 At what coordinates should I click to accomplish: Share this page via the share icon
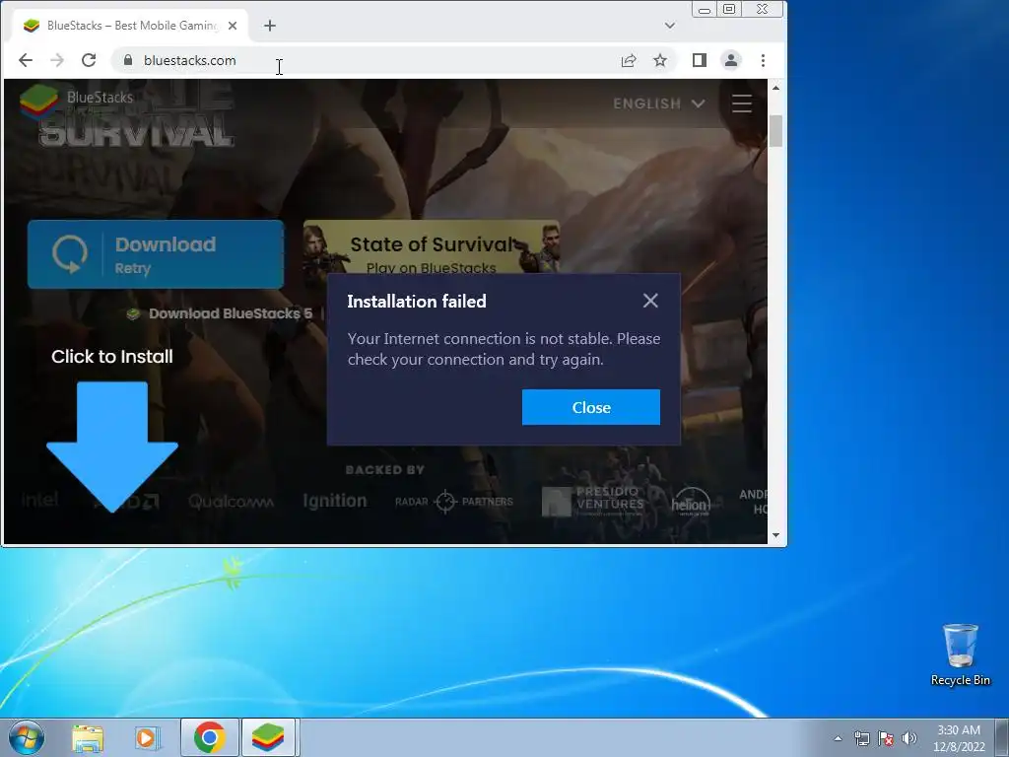tap(629, 60)
